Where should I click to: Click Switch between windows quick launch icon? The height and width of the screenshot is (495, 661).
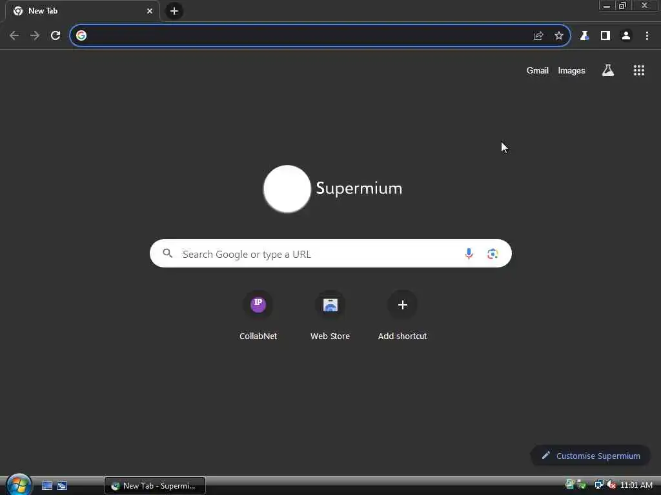[x=62, y=485]
